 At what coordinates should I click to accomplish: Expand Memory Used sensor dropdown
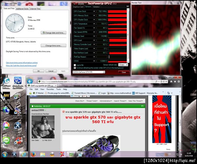coord(94,36)
